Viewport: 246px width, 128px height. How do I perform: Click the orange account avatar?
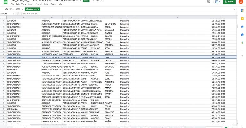click(241, 2)
